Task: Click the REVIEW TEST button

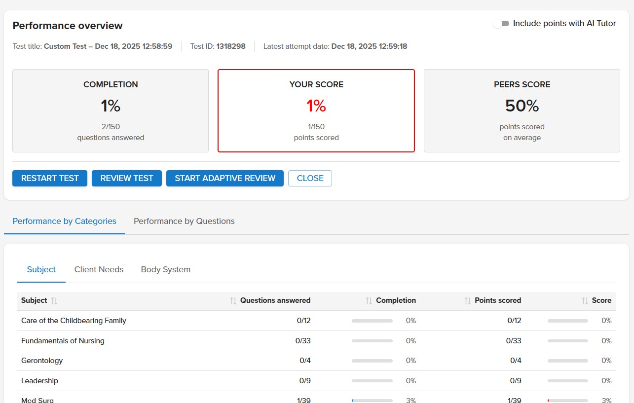Action: coord(127,179)
